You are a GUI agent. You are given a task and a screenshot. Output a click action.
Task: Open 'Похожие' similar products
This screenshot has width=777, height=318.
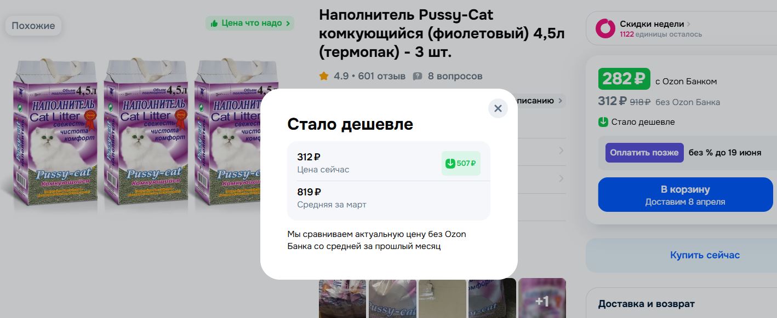33,26
